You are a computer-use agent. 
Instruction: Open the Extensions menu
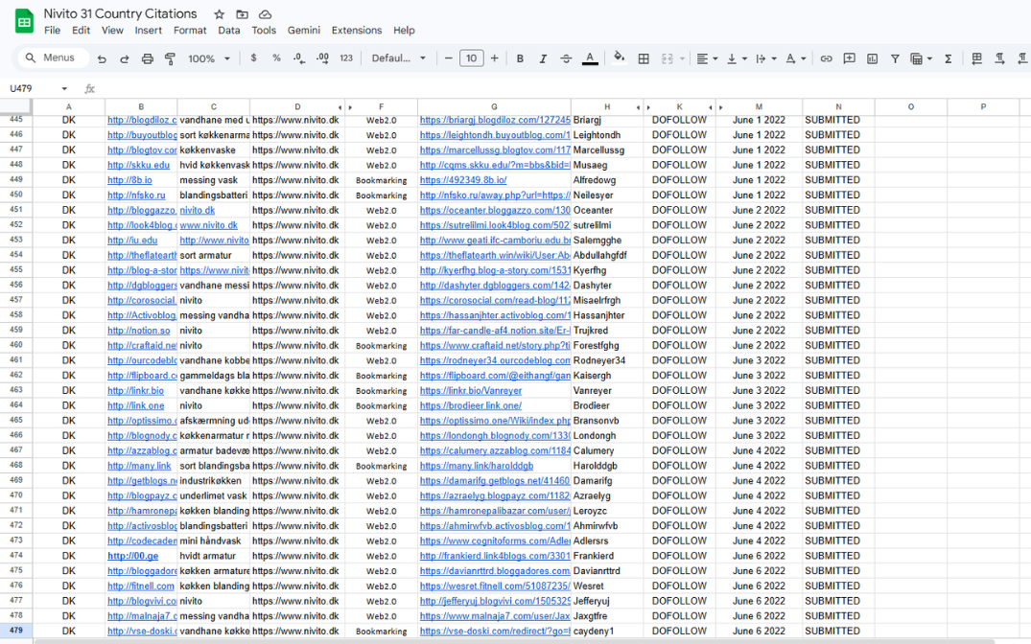coord(357,31)
